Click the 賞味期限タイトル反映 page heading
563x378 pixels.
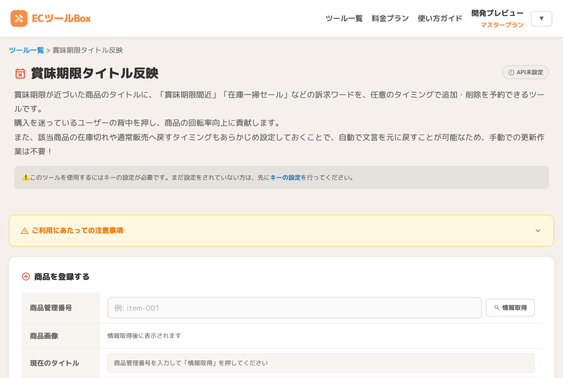click(95, 73)
